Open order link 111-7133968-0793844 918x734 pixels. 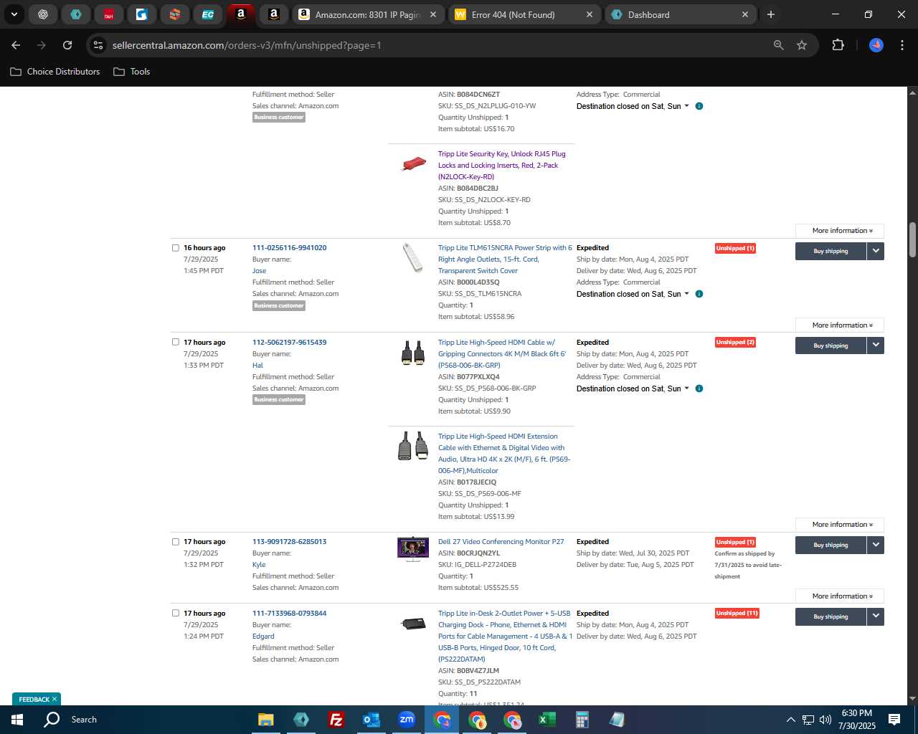pos(289,614)
